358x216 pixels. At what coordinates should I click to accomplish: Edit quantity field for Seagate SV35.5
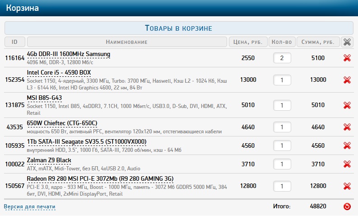tap(282, 146)
